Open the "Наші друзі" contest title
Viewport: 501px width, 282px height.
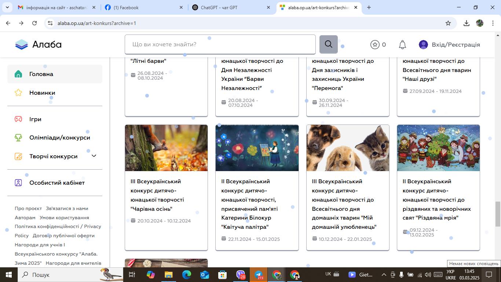click(x=437, y=70)
